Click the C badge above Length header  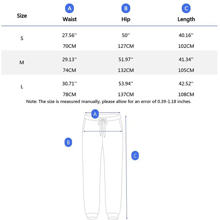pos(186,8)
